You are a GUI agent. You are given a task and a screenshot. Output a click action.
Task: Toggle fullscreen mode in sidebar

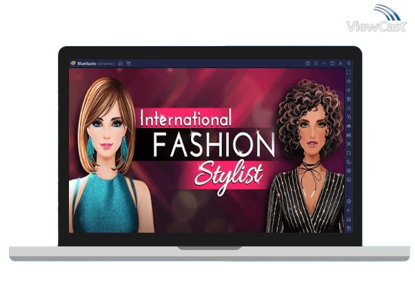349,72
